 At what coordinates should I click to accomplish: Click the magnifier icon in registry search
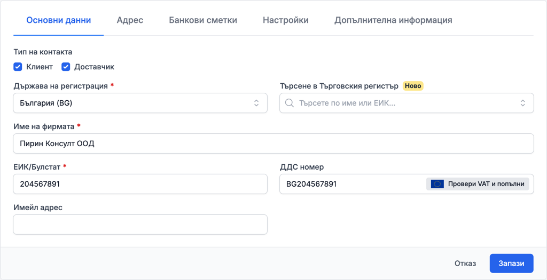290,103
